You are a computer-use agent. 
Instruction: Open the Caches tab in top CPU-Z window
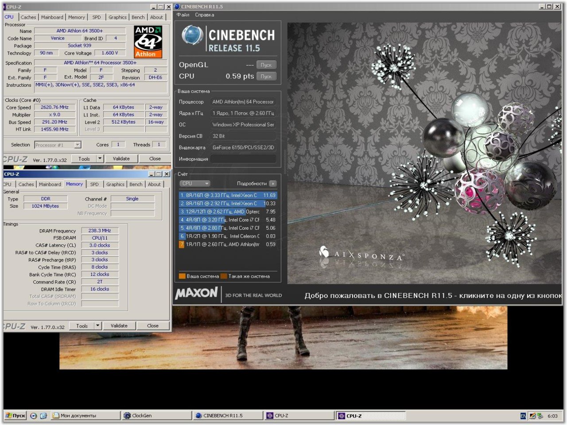(28, 17)
